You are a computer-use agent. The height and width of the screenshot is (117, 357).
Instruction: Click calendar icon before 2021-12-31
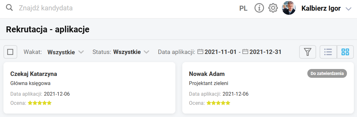click(245, 52)
